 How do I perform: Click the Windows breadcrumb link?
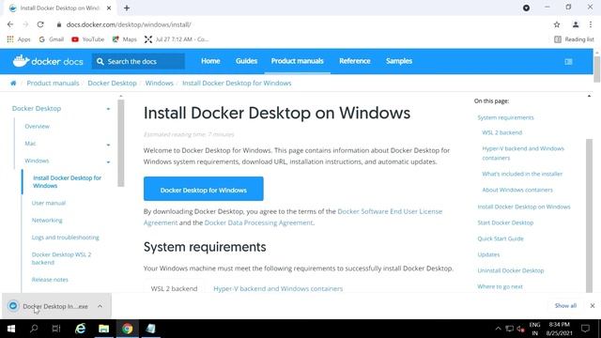coord(159,84)
